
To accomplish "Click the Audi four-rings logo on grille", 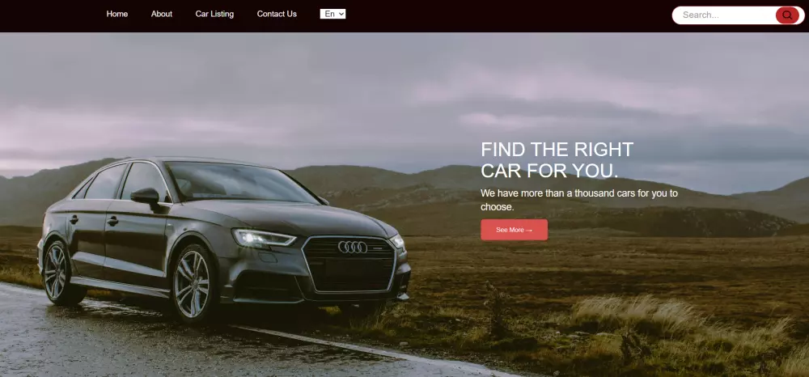I will tap(353, 247).
